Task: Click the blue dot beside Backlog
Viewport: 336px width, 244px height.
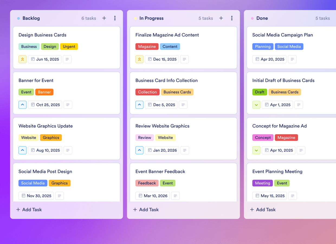Action: coord(18,18)
